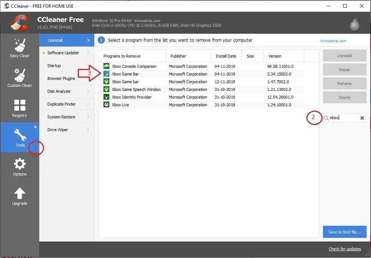371x258 pixels.
Task: Open the Winosbite.com link
Action: pyautogui.click(x=333, y=41)
